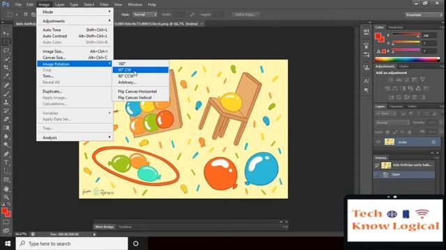Select the Clone Stamp tool
The height and width of the screenshot is (250, 446).
tap(6, 102)
